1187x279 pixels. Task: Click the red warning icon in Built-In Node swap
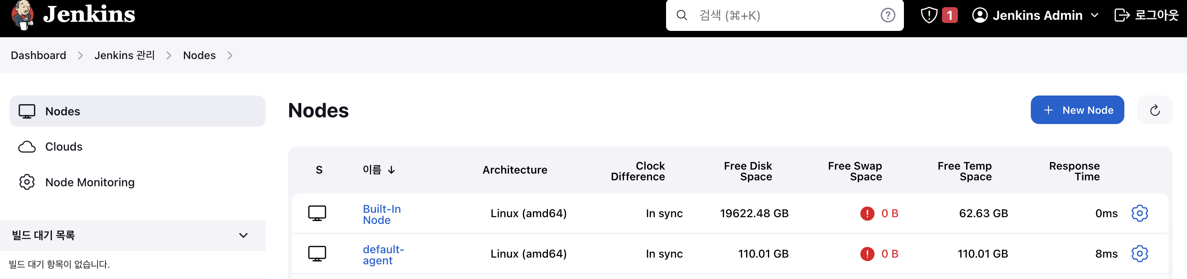coord(867,213)
